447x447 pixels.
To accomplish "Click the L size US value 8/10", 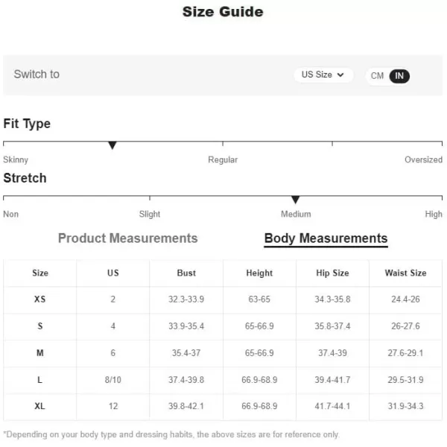I will pos(113,380).
